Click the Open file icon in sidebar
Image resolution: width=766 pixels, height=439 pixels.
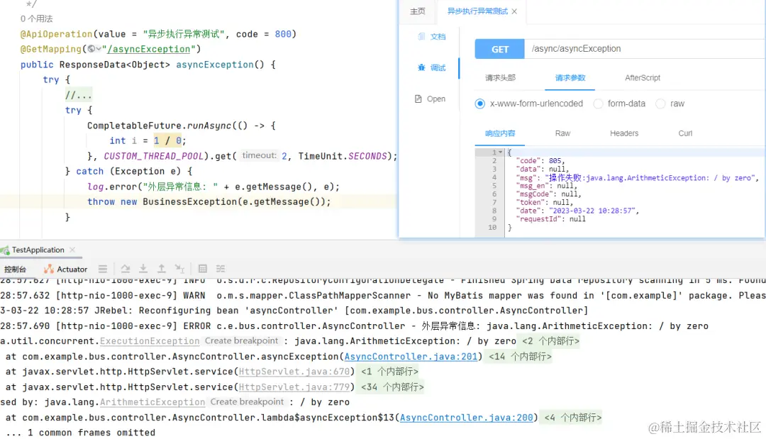(x=418, y=99)
